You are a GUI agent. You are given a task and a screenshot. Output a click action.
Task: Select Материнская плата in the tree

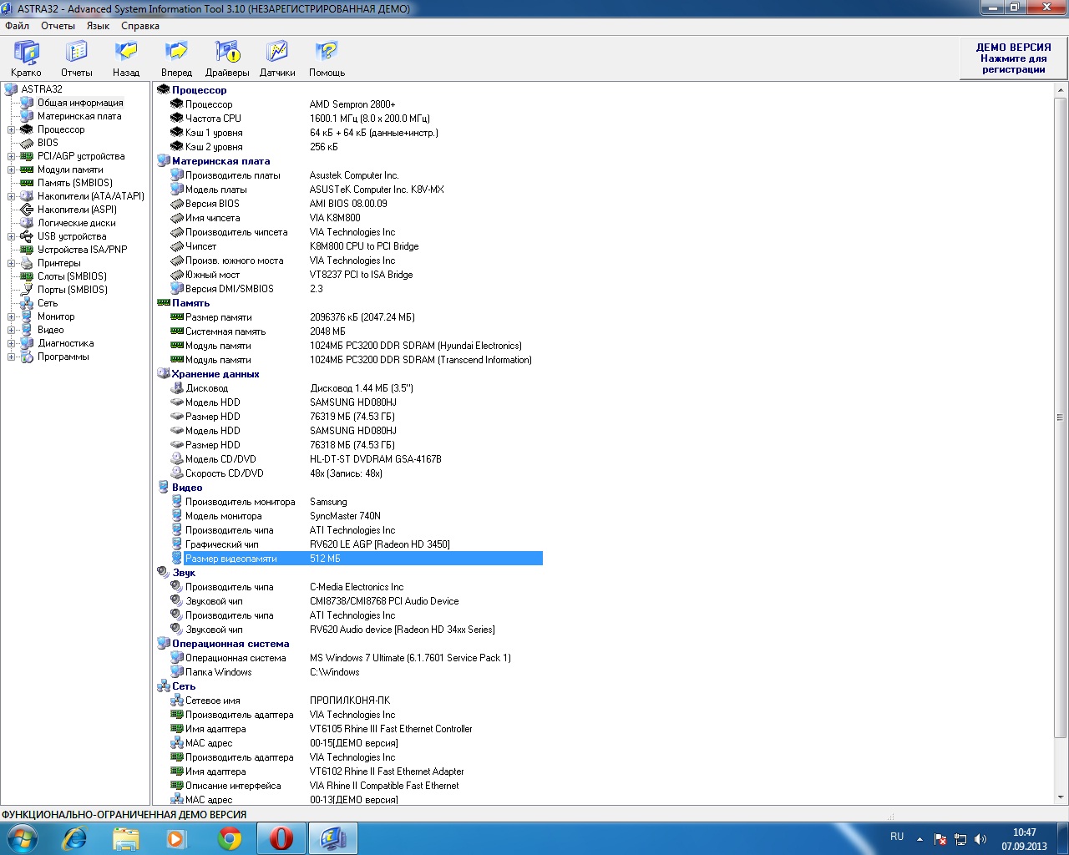[79, 116]
